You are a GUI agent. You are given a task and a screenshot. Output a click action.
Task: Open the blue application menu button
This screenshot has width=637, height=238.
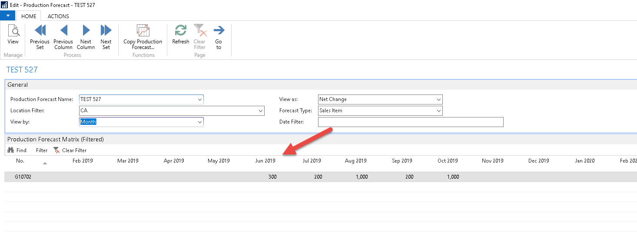tap(8, 16)
